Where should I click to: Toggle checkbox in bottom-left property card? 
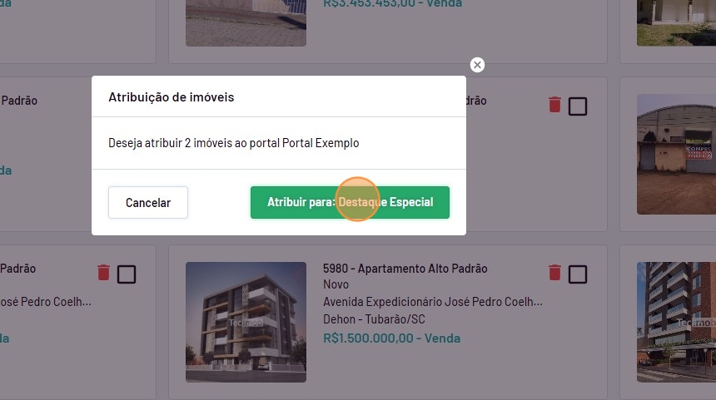tap(127, 274)
